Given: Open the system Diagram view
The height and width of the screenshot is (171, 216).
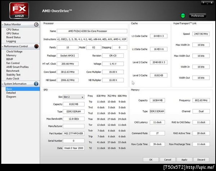Looking at the screenshot, I should tap(11, 97).
